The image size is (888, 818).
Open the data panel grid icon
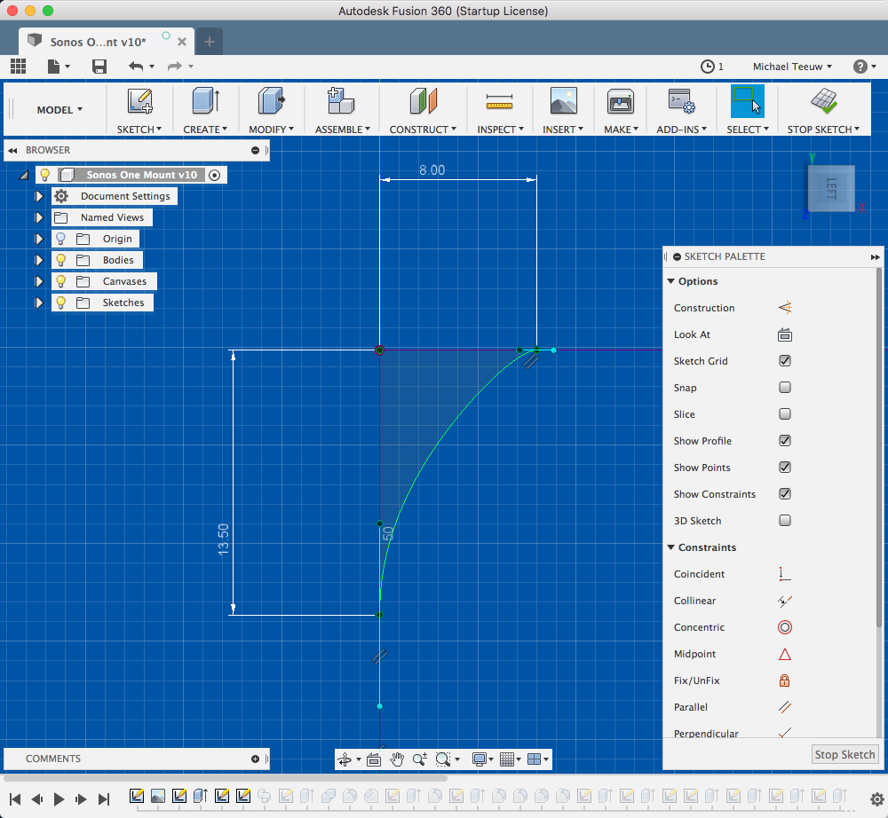18,67
